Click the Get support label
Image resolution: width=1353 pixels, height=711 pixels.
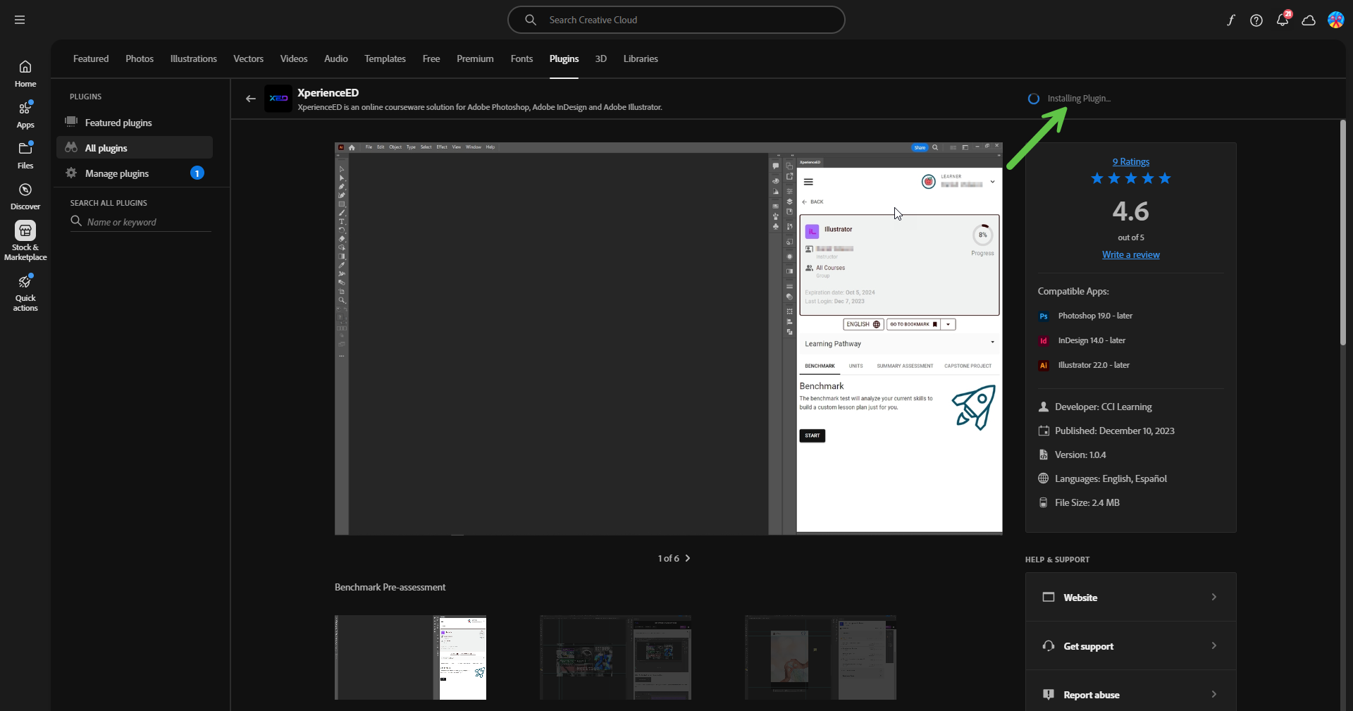click(1088, 646)
